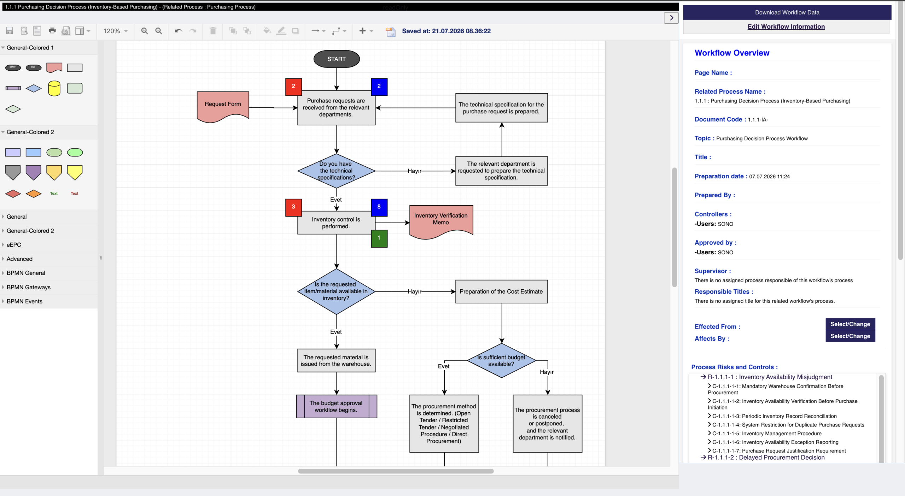Open control C-1.1.1-1-3 Periodic Inventory Record Reconciliation

(x=772, y=417)
